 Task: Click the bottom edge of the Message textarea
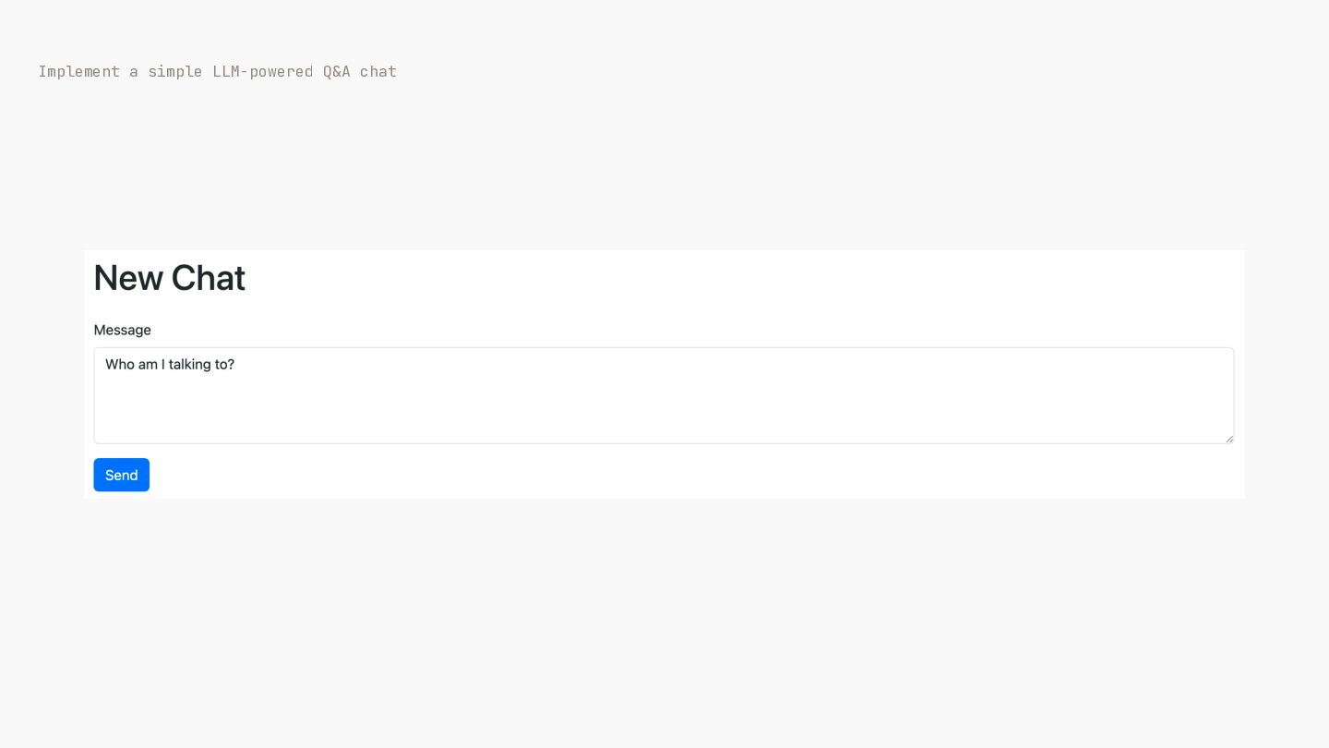tap(664, 443)
